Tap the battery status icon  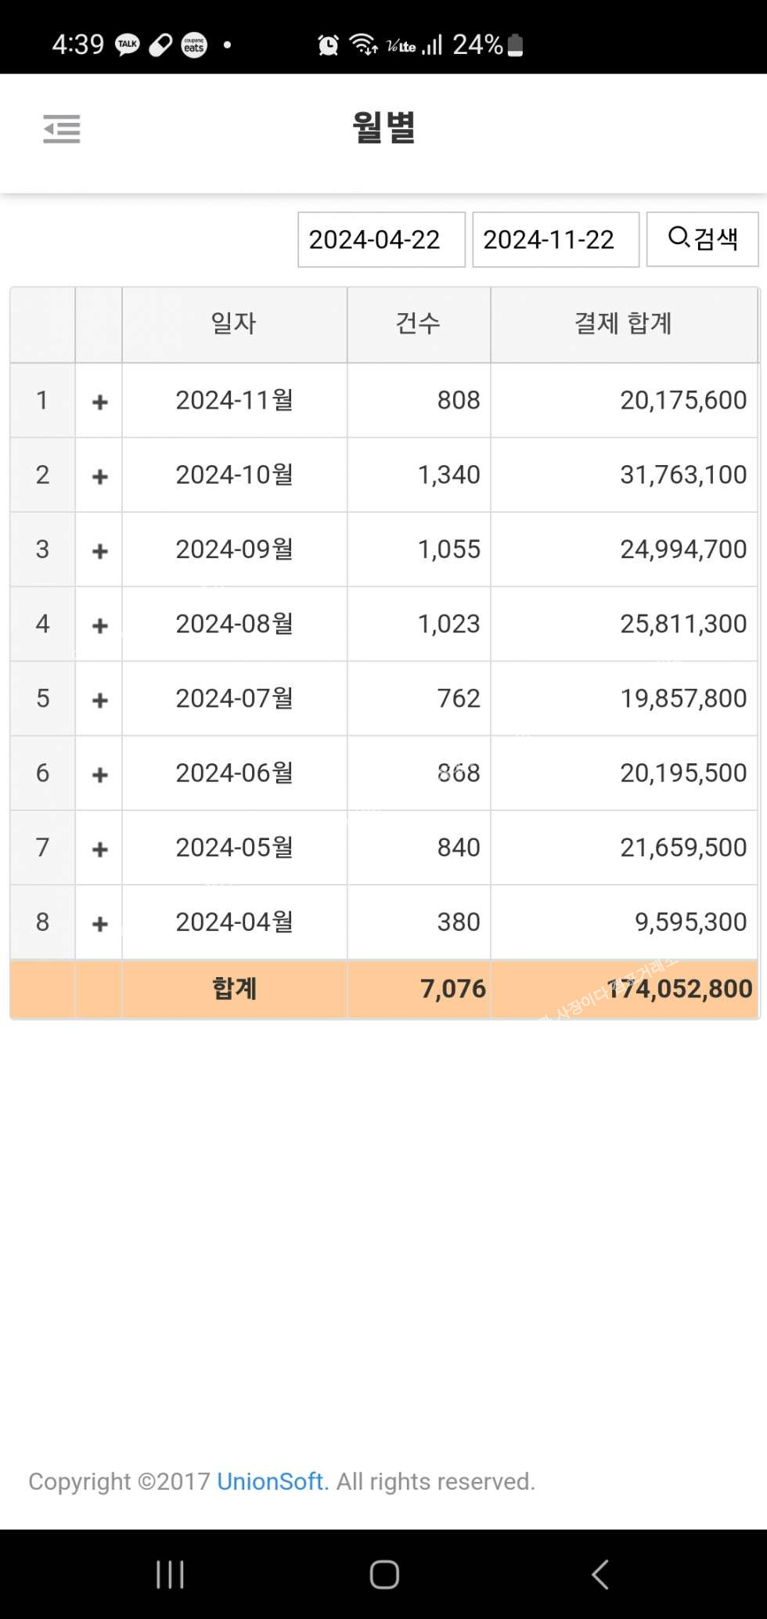click(515, 45)
